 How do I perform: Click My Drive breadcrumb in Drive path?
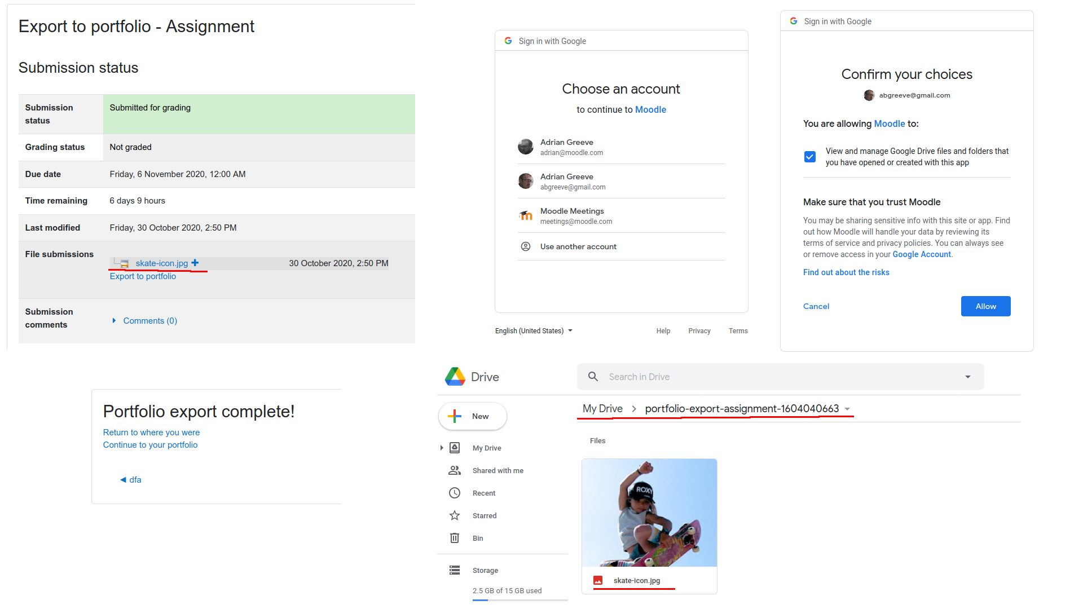click(602, 408)
